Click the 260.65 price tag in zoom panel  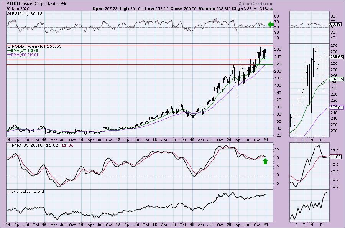[x=337, y=57]
